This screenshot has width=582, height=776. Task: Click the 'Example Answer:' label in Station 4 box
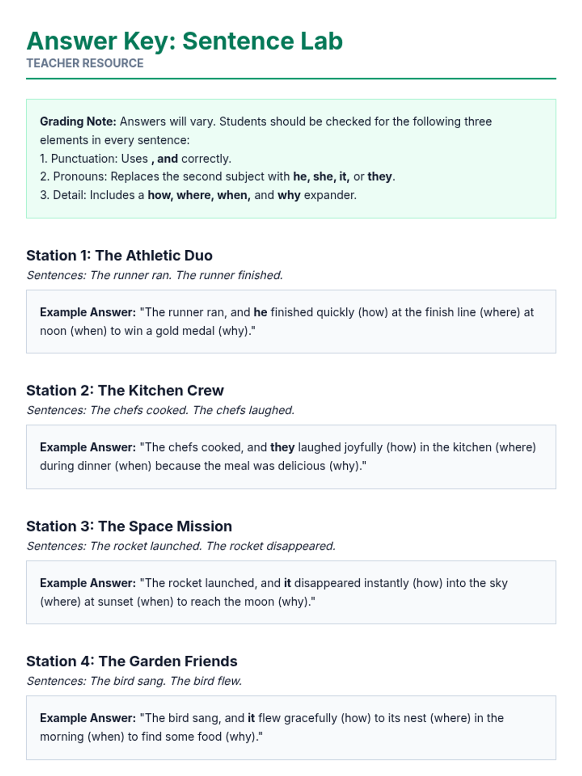88,718
